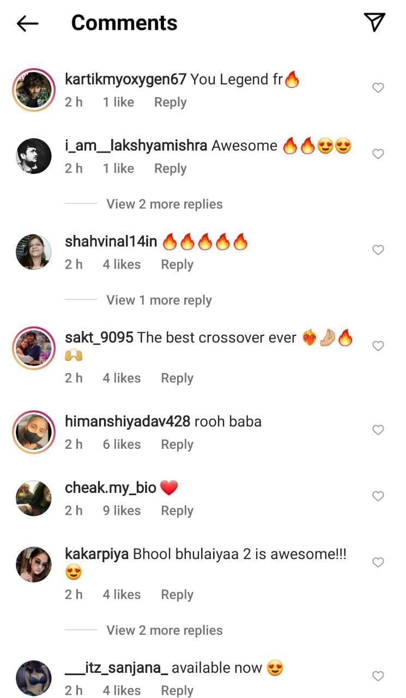View sakt_9095's profile avatar
The height and width of the screenshot is (698, 406).
(x=34, y=349)
